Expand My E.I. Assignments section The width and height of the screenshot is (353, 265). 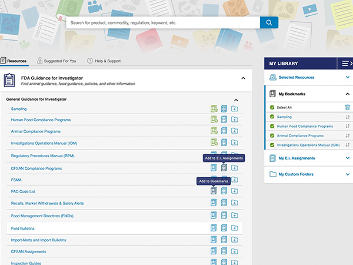coord(347,158)
